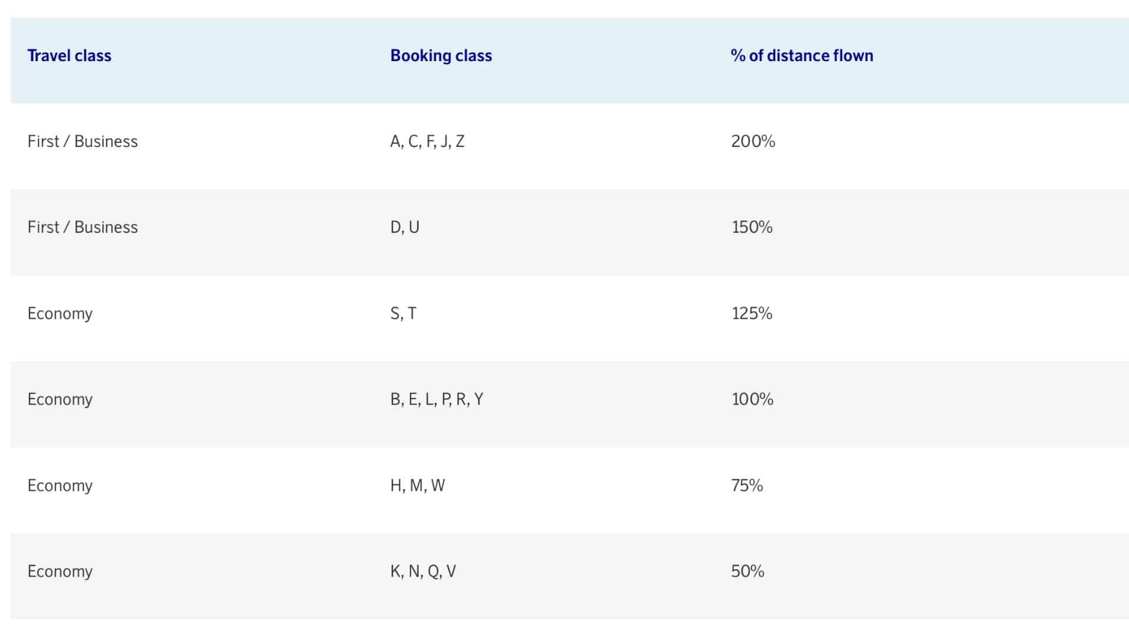
Task: Select First / Business in the 200% row
Action: tap(82, 141)
